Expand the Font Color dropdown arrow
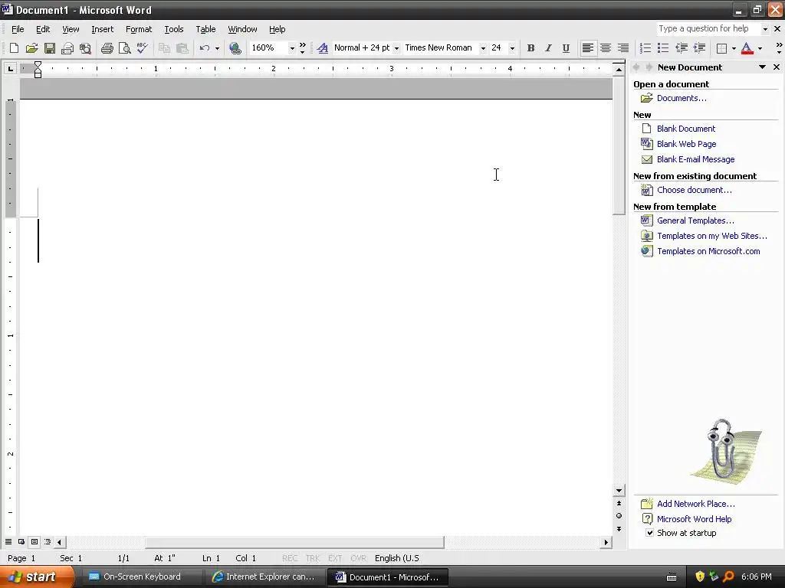 tap(760, 48)
